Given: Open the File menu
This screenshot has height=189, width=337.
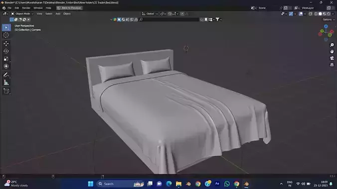Looking at the screenshot, I should pos(9,8).
